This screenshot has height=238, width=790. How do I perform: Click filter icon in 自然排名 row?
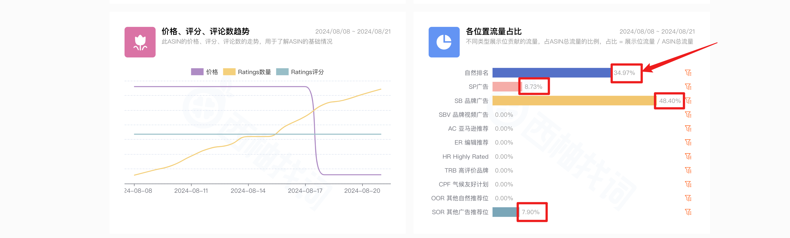688,73
